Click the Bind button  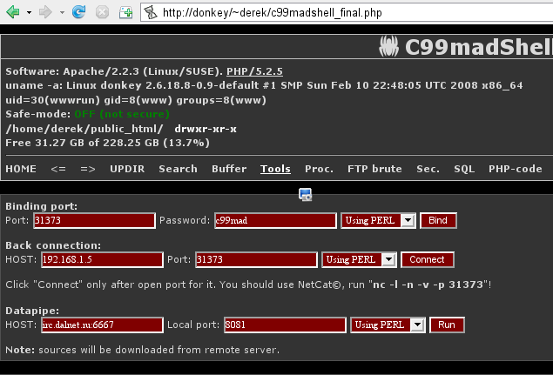tap(438, 221)
